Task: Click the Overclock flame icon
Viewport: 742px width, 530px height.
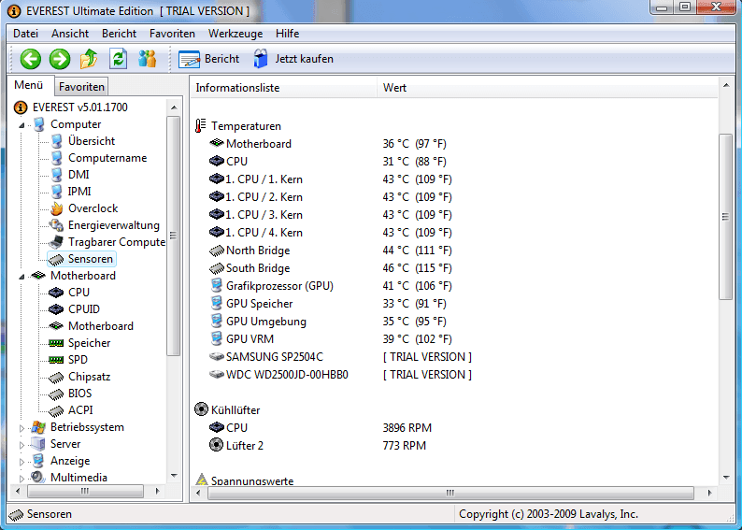Action: pos(56,208)
